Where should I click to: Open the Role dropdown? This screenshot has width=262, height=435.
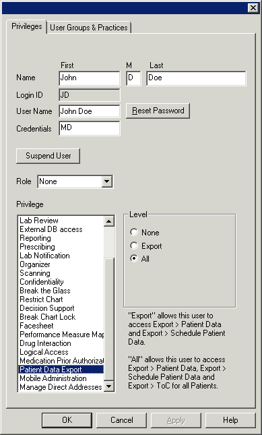[107, 181]
